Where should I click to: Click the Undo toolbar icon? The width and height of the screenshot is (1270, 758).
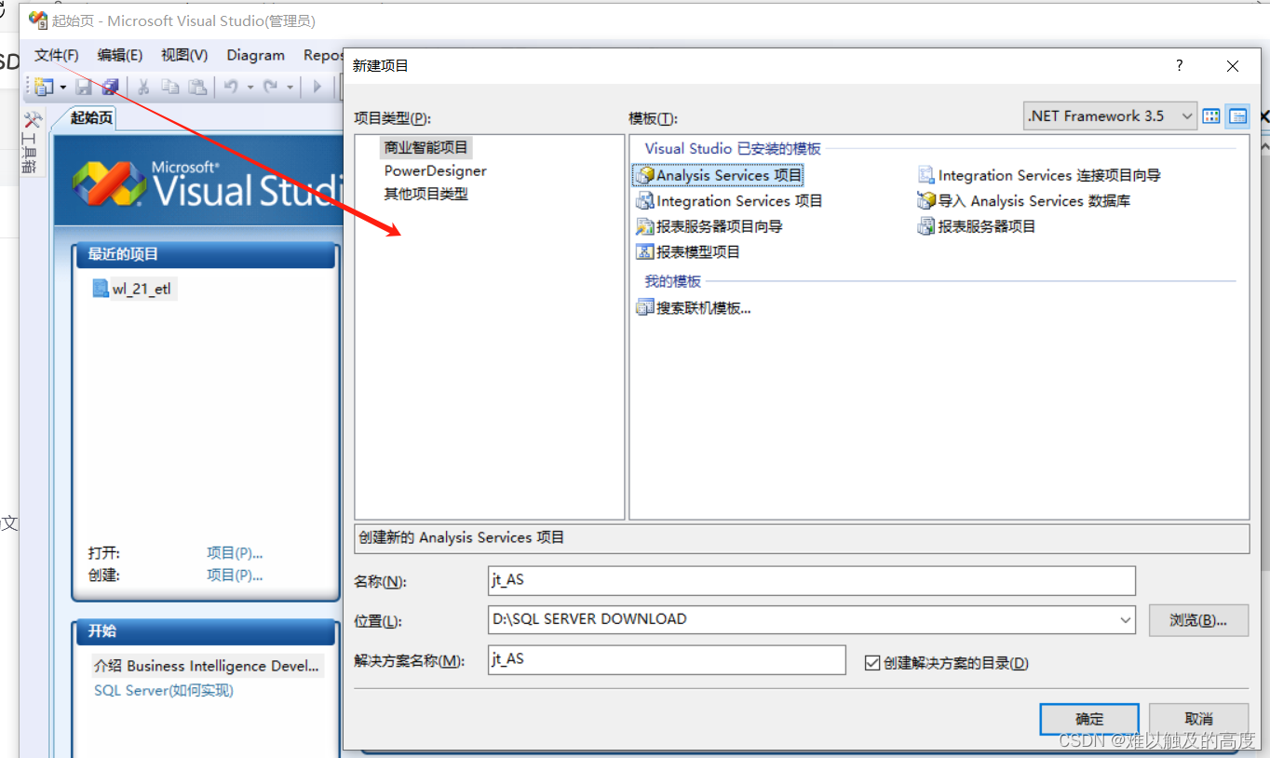pyautogui.click(x=231, y=87)
